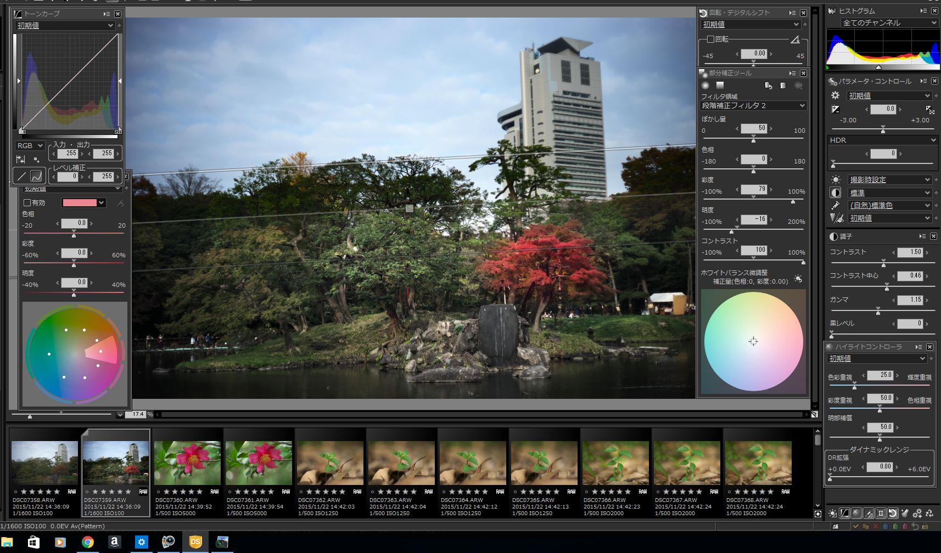Click the tone curve input value field
This screenshot has height=553, width=941.
[68, 154]
